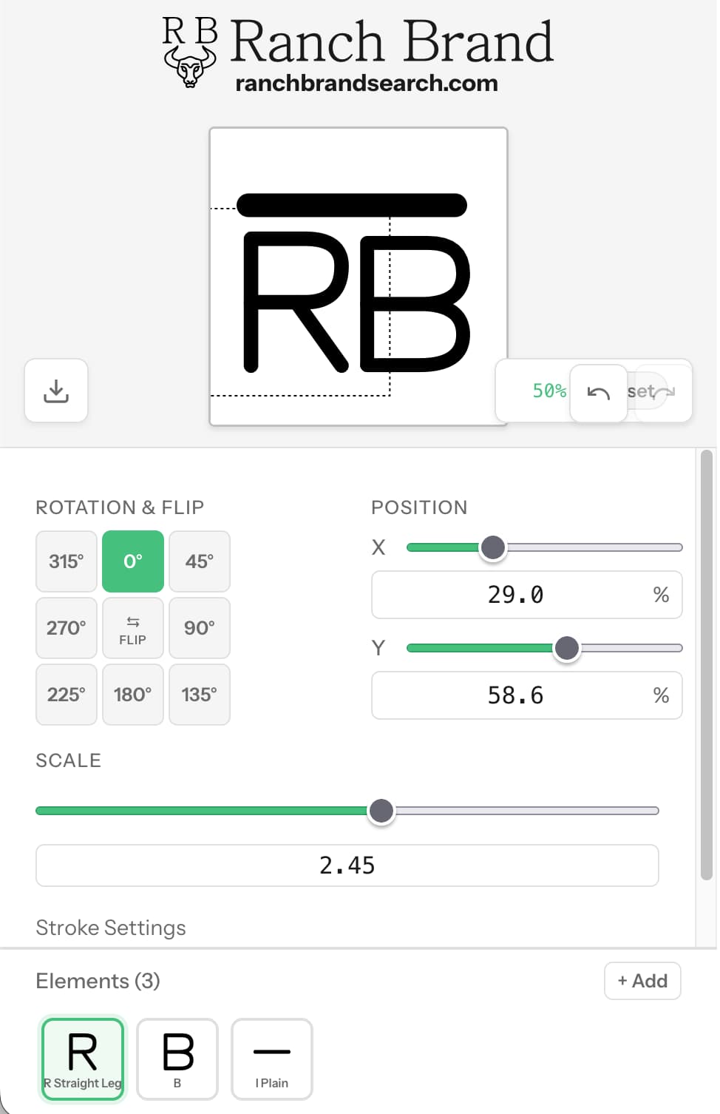The height and width of the screenshot is (1114, 720).
Task: Select the 'I Plain' dash element
Action: click(271, 1059)
